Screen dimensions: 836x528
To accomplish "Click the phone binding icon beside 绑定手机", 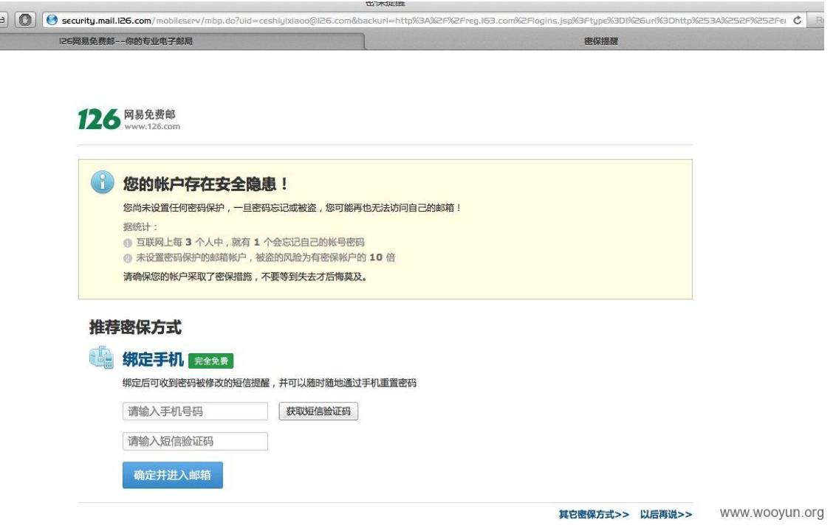I will tap(101, 357).
